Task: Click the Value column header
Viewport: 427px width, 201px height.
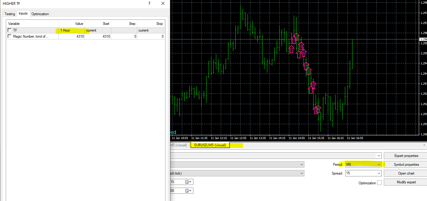Action: point(72,24)
